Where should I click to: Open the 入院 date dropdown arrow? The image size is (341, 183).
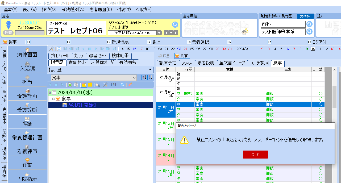(x=159, y=33)
